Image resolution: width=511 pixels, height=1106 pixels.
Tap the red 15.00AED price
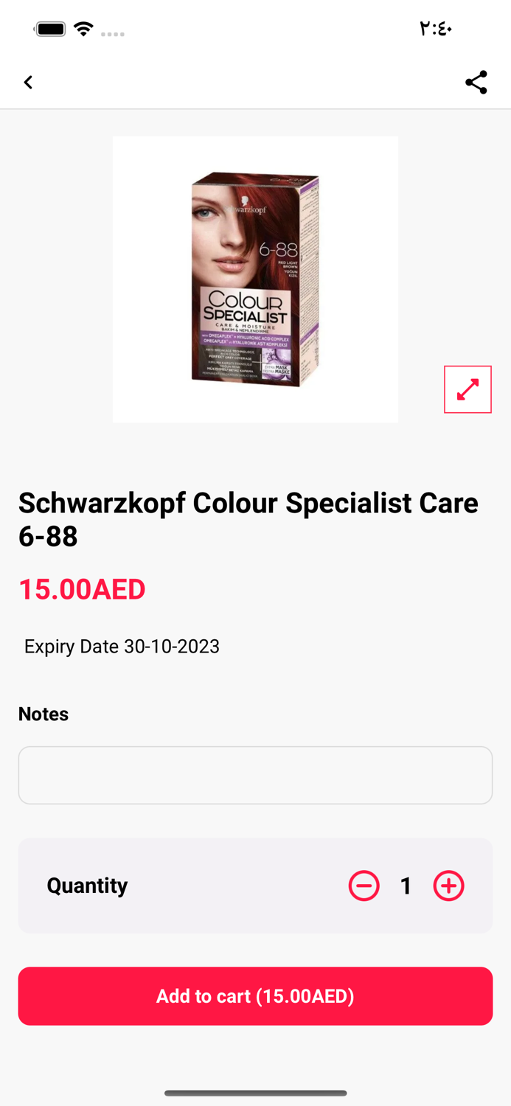[82, 589]
